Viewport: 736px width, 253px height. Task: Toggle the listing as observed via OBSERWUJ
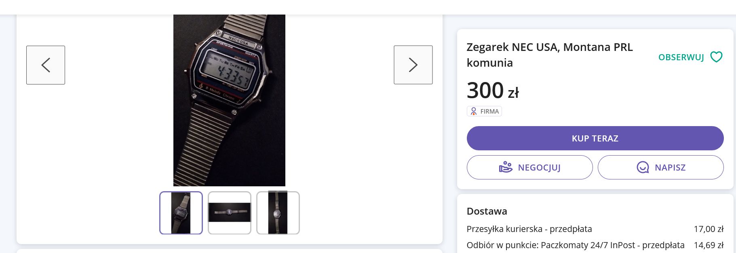point(681,57)
